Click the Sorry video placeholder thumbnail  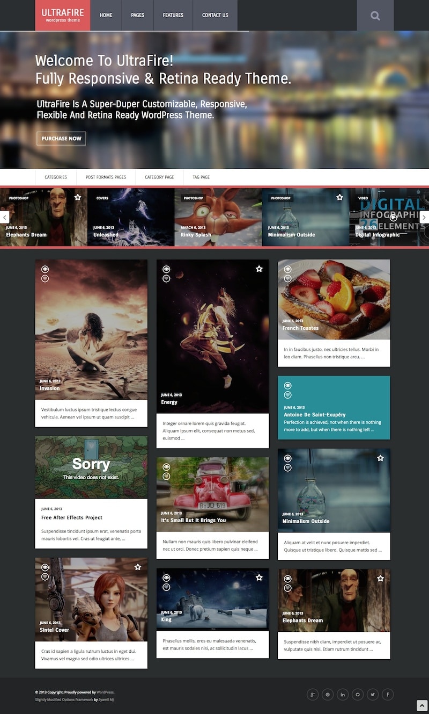click(91, 467)
